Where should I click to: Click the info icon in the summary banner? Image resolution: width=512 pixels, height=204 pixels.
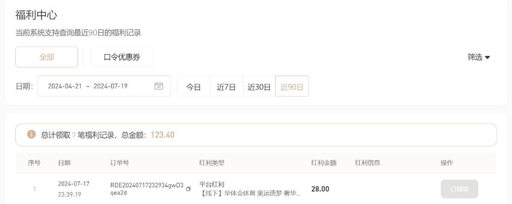(32, 135)
